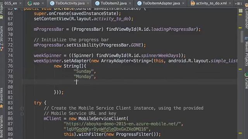Viewport: 248px width, 139px height.
Task: Click the weekSpinner.setAdapter call
Action: (x=61, y=61)
